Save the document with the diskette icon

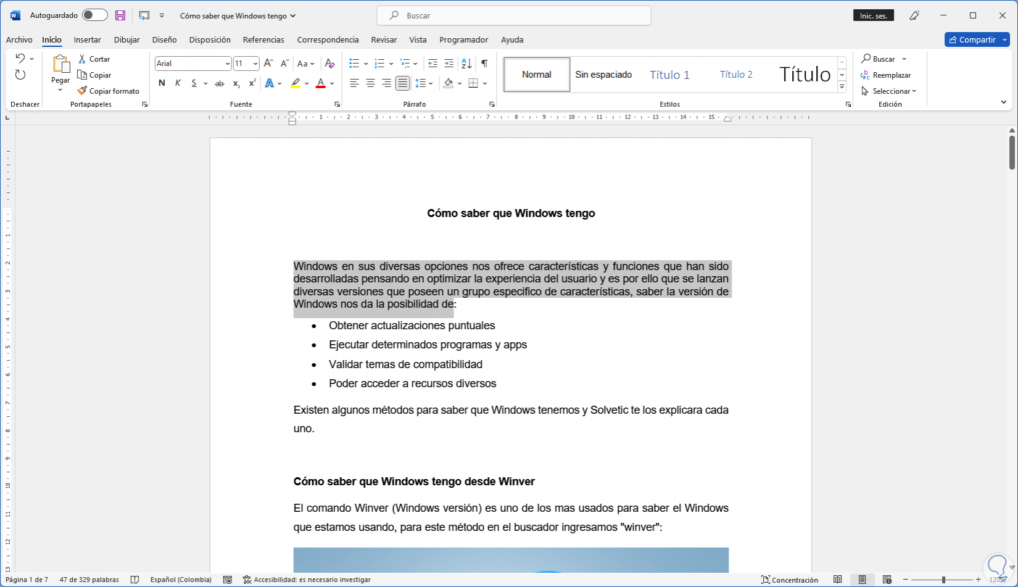coord(120,15)
